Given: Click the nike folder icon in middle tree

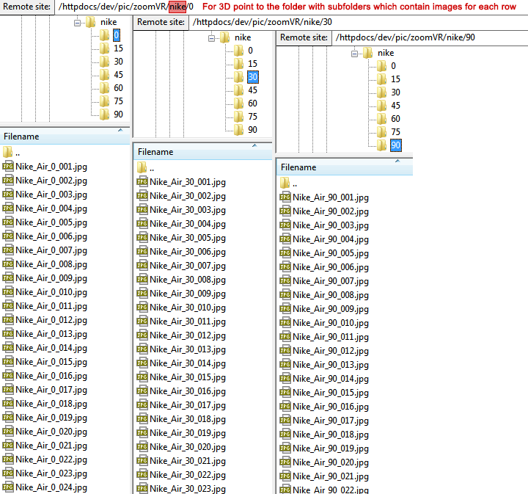Looking at the screenshot, I should (225, 37).
